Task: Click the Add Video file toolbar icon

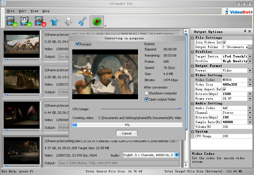Action: 12,21
